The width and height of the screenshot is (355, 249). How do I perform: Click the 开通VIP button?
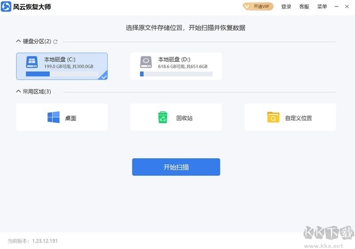pyautogui.click(x=258, y=7)
